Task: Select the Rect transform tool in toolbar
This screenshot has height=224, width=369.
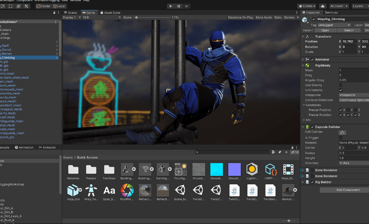Action: 10,6
